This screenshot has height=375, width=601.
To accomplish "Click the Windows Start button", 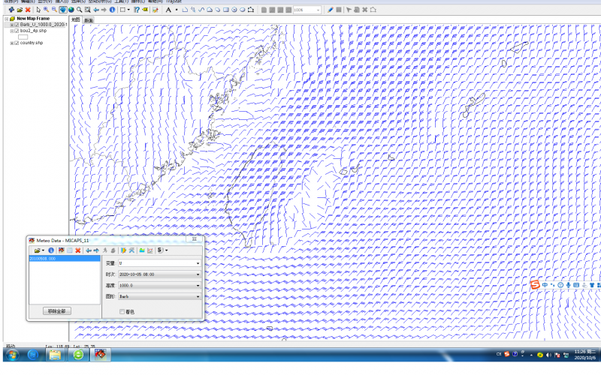I will [x=13, y=354].
